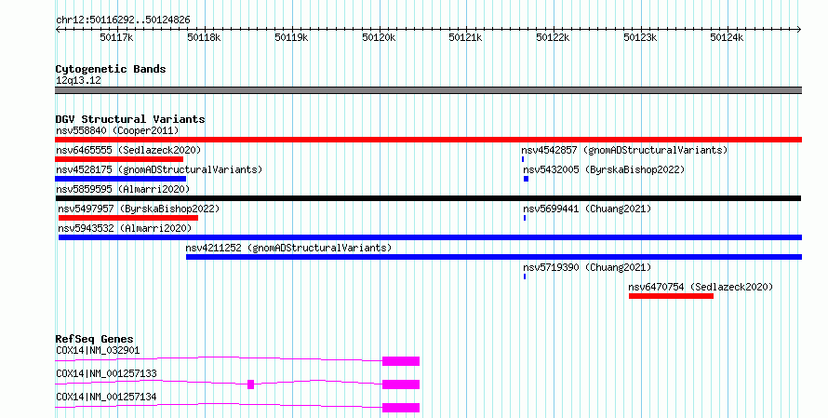Click the nsv5432005 (ByrskaBishop2022) label
828x418 pixels.
pos(604,169)
